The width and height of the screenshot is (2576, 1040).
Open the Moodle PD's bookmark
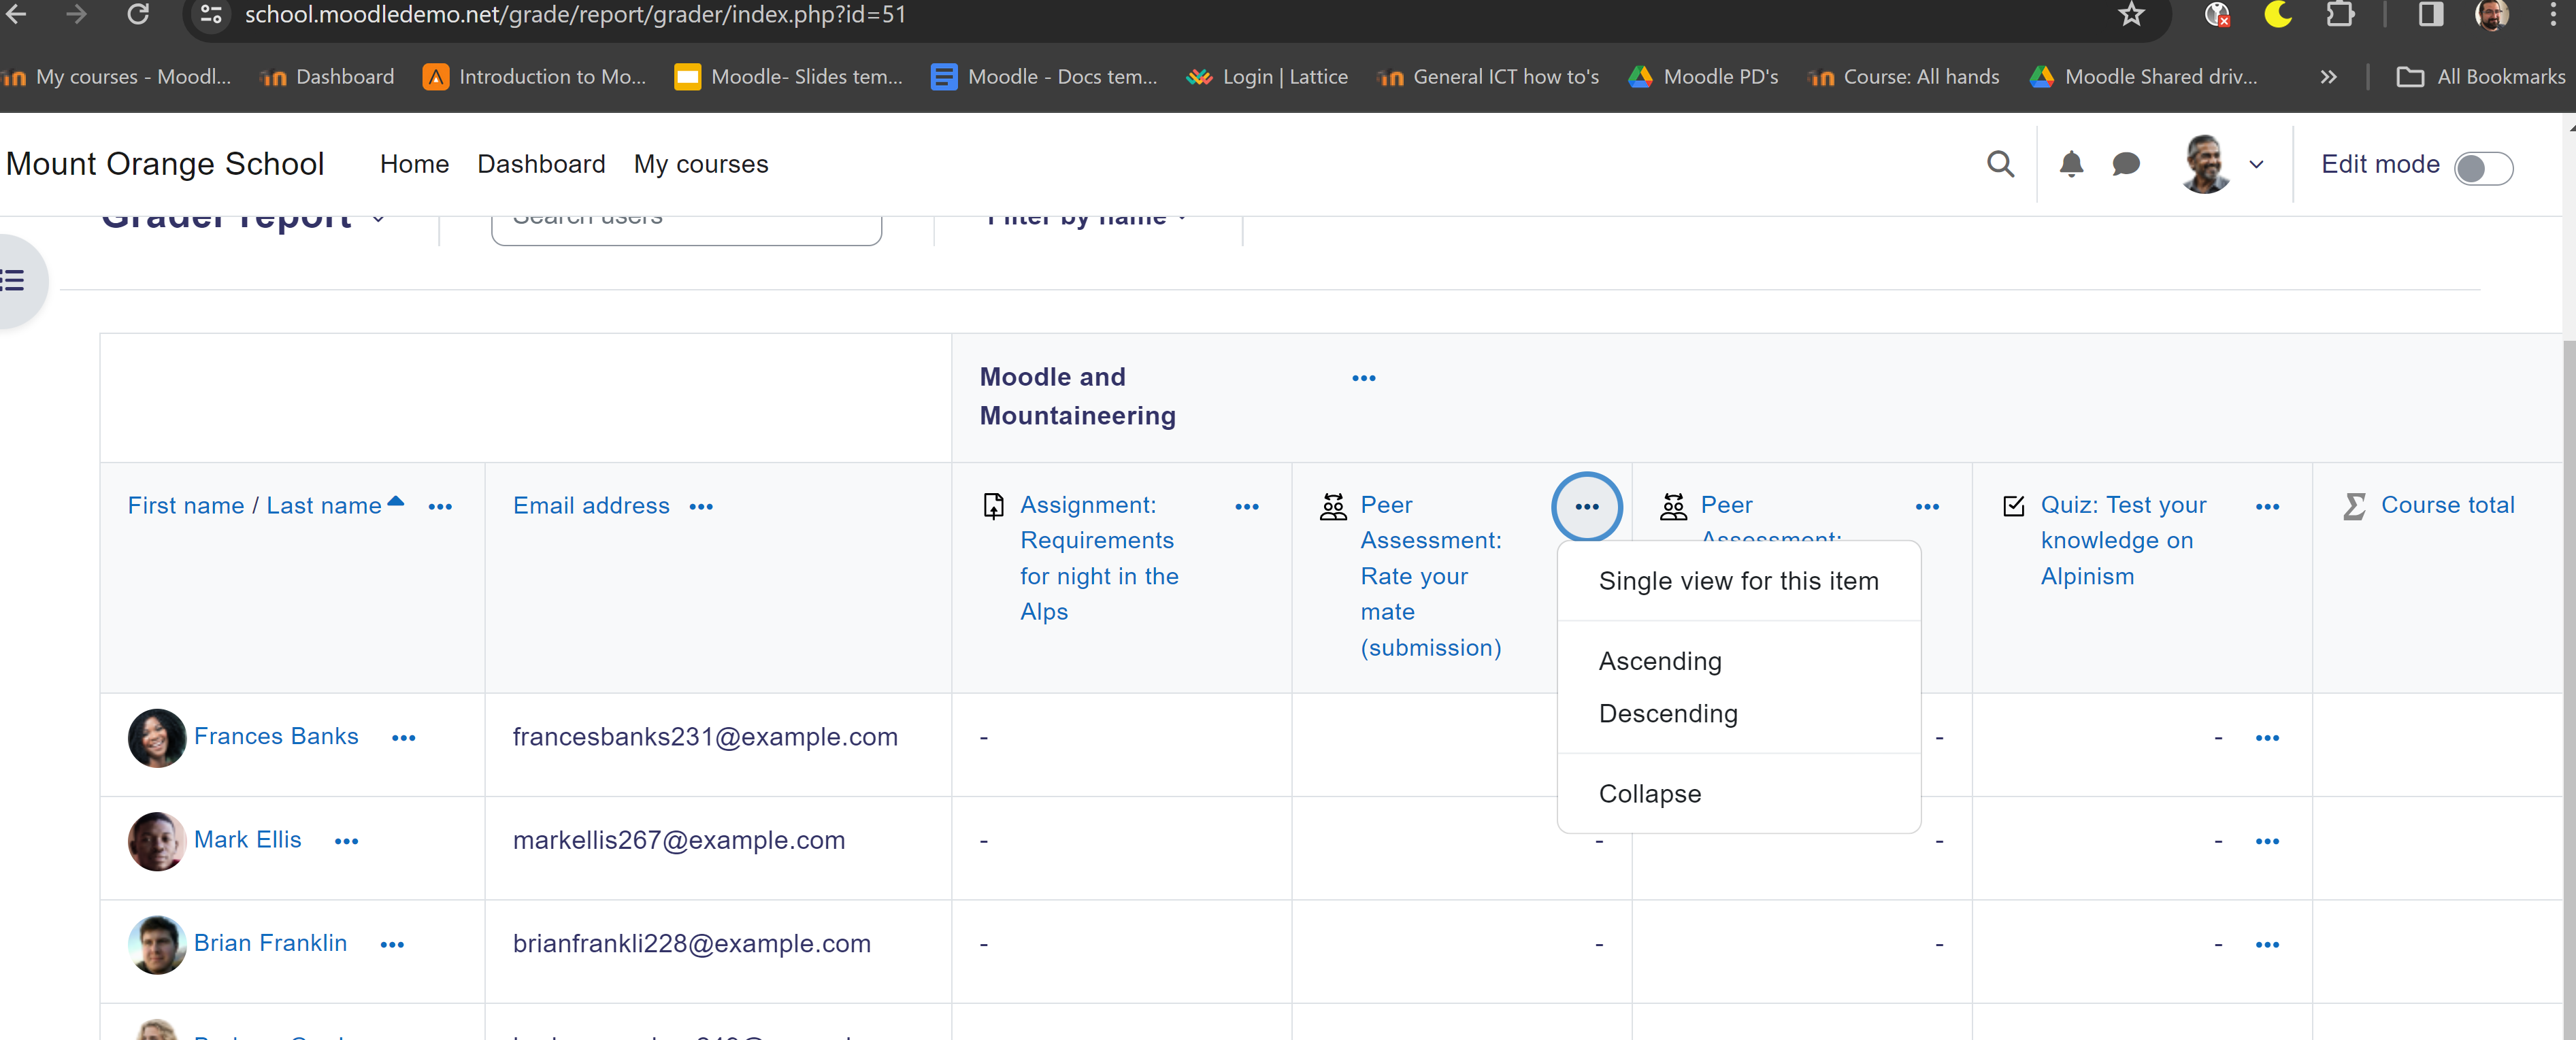pyautogui.click(x=1704, y=77)
